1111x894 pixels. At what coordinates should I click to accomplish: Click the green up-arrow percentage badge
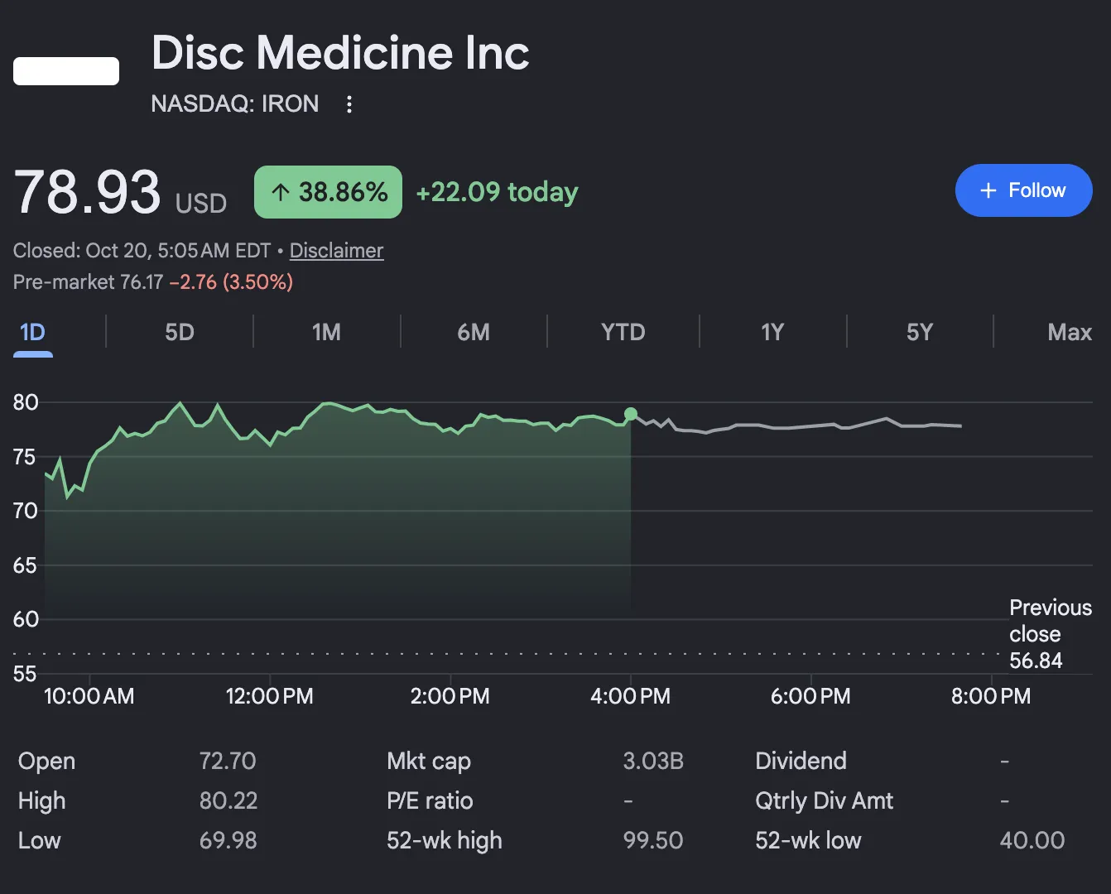click(x=328, y=192)
